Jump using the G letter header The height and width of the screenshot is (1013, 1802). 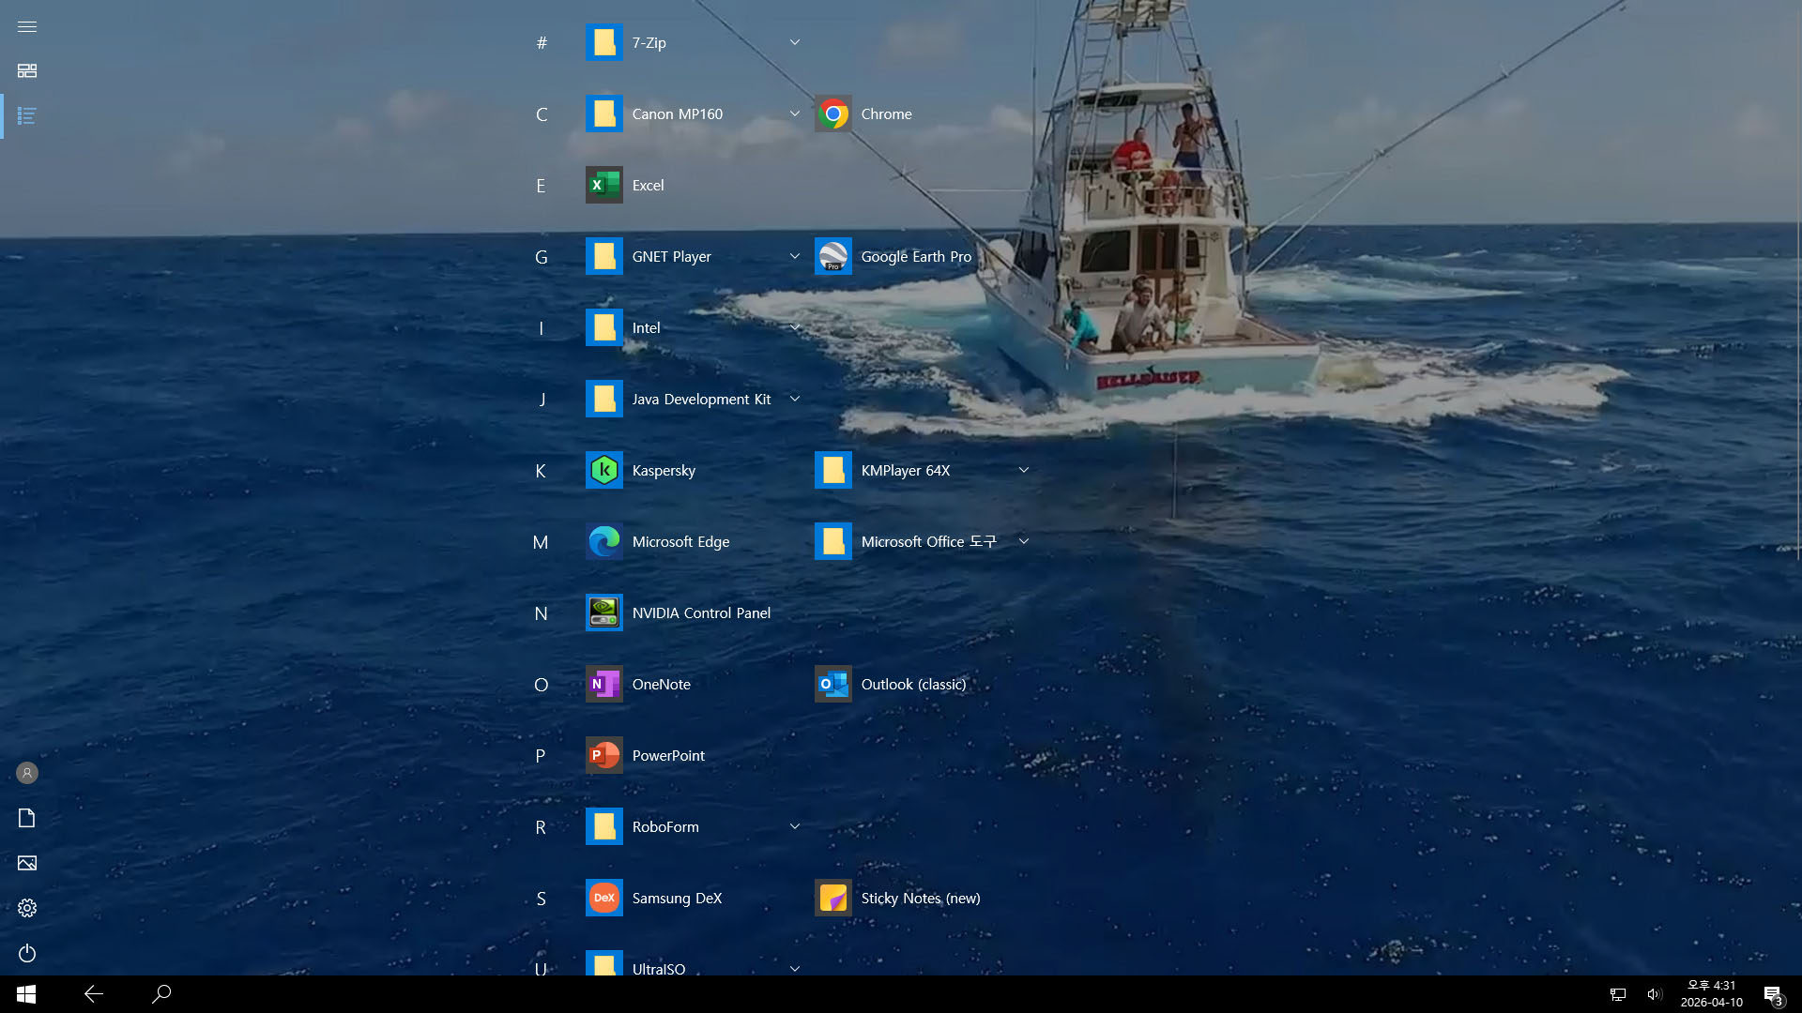point(542,257)
